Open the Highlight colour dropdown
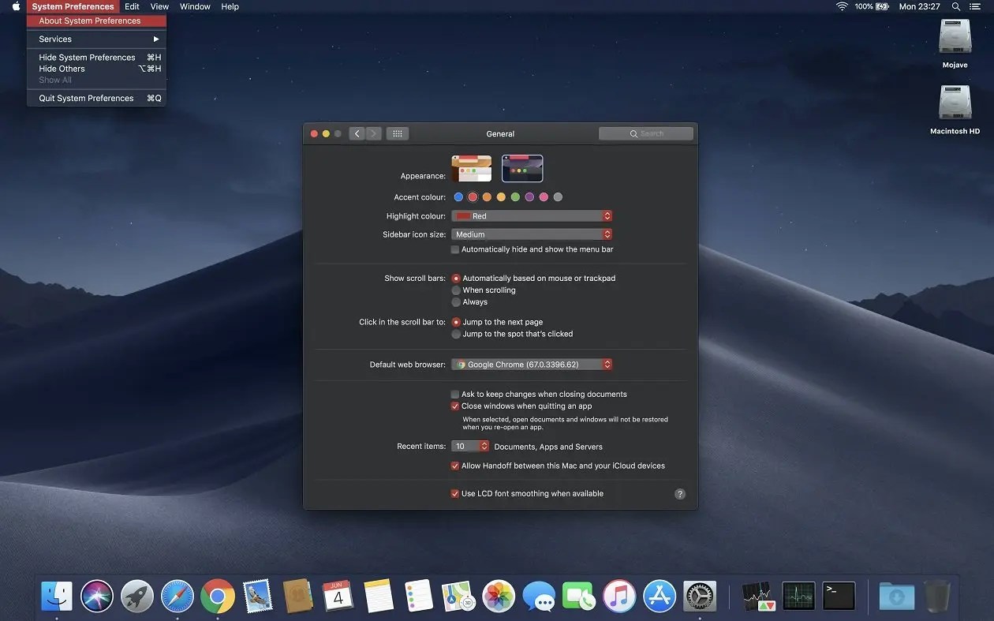 (x=531, y=216)
